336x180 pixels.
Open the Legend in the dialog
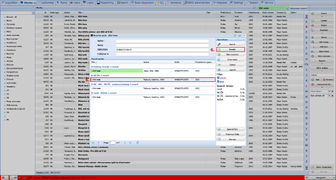point(230,70)
